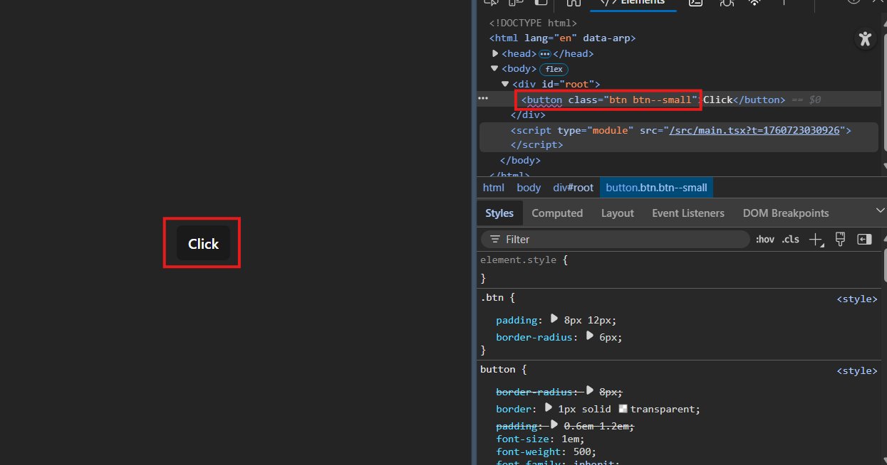The image size is (887, 465).
Task: Show more styles pane tabs chevron
Action: 880,211
